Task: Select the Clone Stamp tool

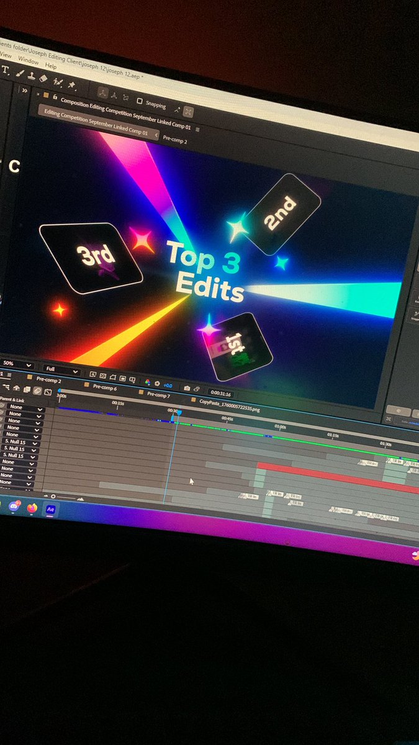Action: 31,75
